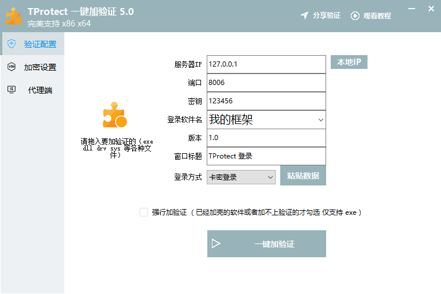Click the 窗口标题 label

pyautogui.click(x=188, y=156)
